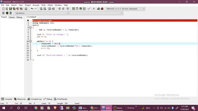
Task: Click the line 'using namespace std;'
Action: click(x=43, y=23)
